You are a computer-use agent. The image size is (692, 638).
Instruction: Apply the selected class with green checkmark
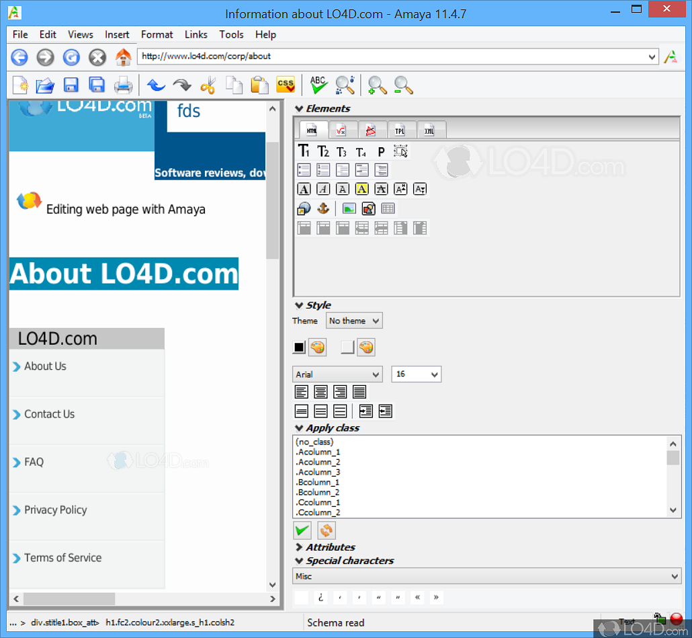(x=302, y=530)
